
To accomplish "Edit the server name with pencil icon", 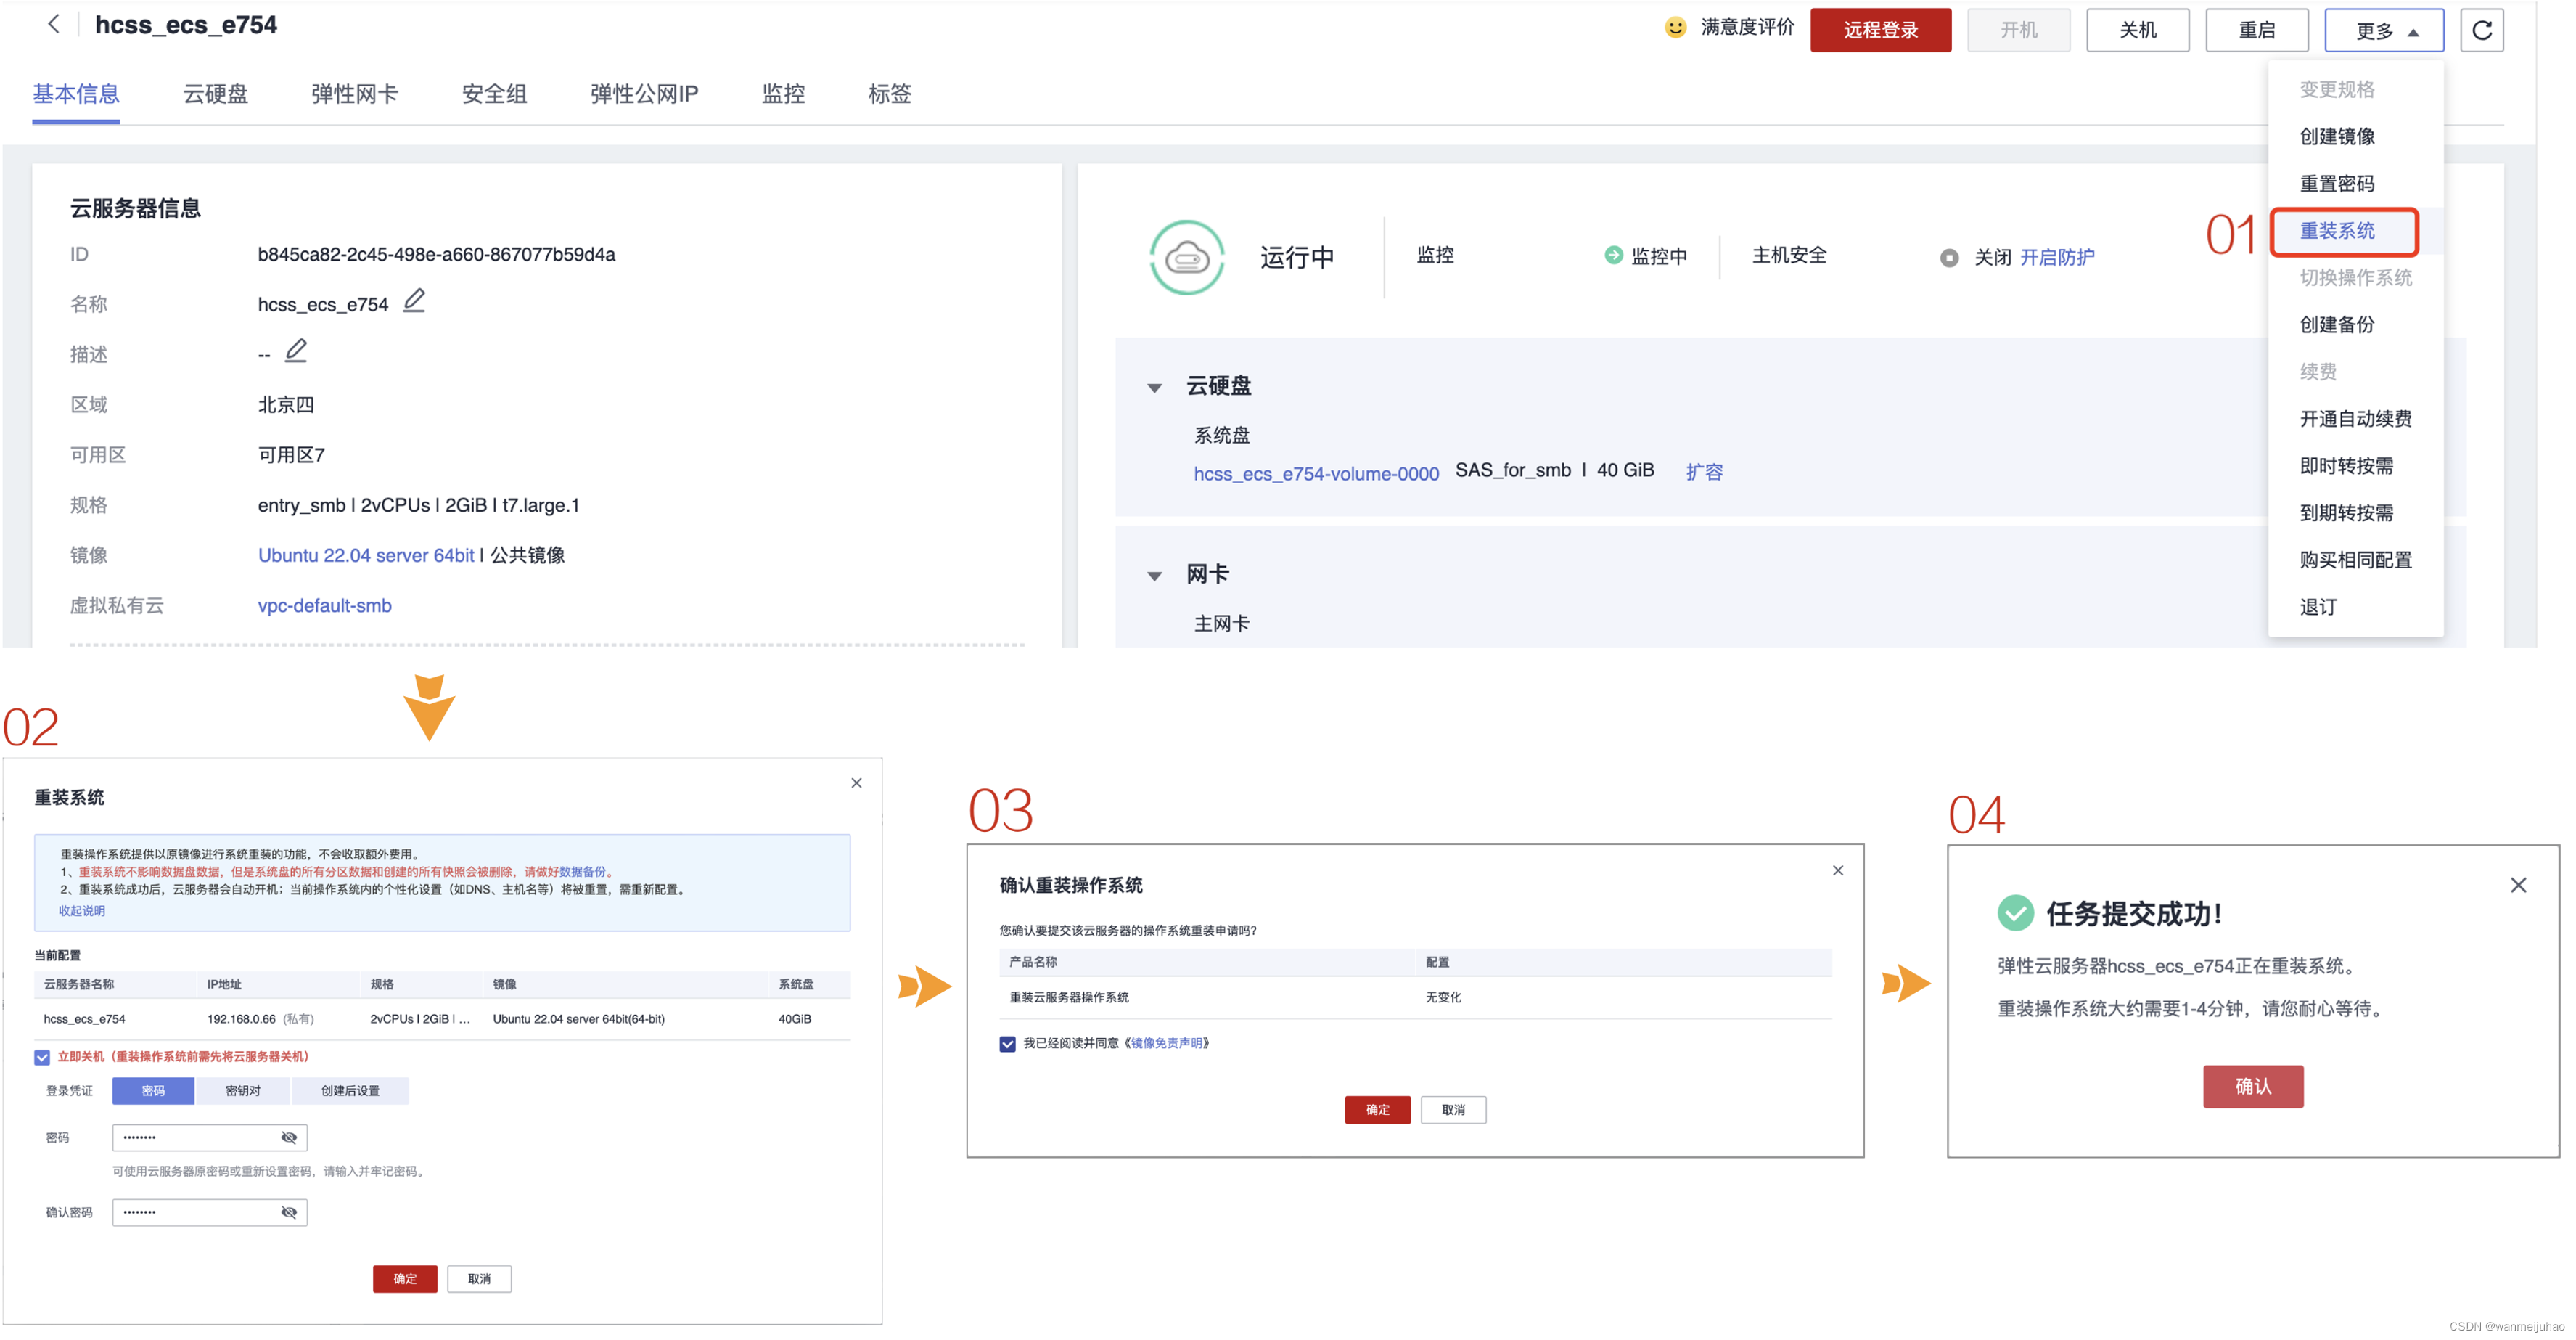I will coord(414,300).
